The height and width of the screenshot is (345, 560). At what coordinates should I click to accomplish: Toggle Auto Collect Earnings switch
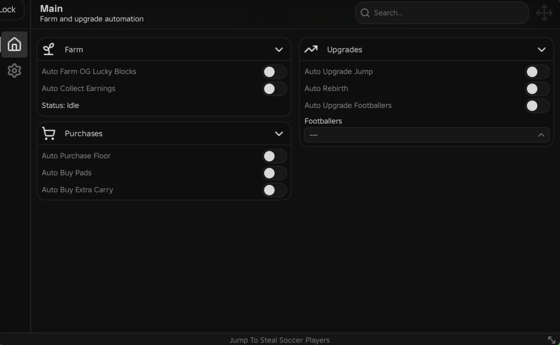pyautogui.click(x=274, y=89)
